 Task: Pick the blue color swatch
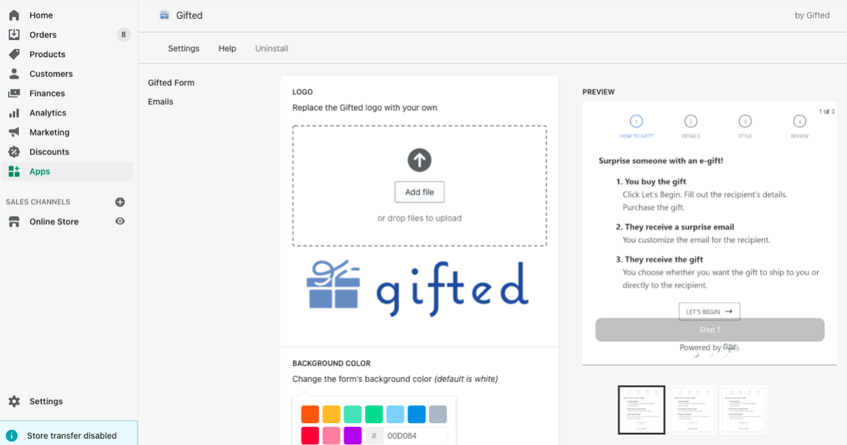[417, 414]
